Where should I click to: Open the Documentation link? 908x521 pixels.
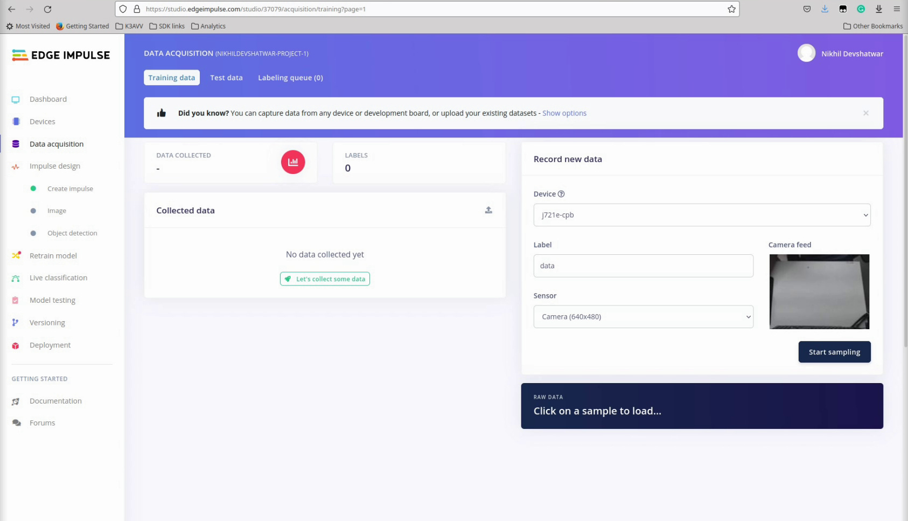point(55,401)
